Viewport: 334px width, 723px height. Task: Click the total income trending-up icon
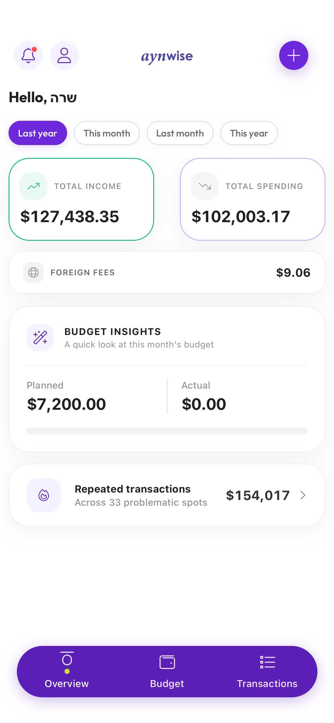[x=33, y=186]
